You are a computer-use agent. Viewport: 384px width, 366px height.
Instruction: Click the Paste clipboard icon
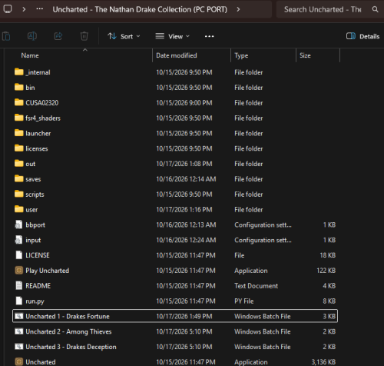point(6,36)
